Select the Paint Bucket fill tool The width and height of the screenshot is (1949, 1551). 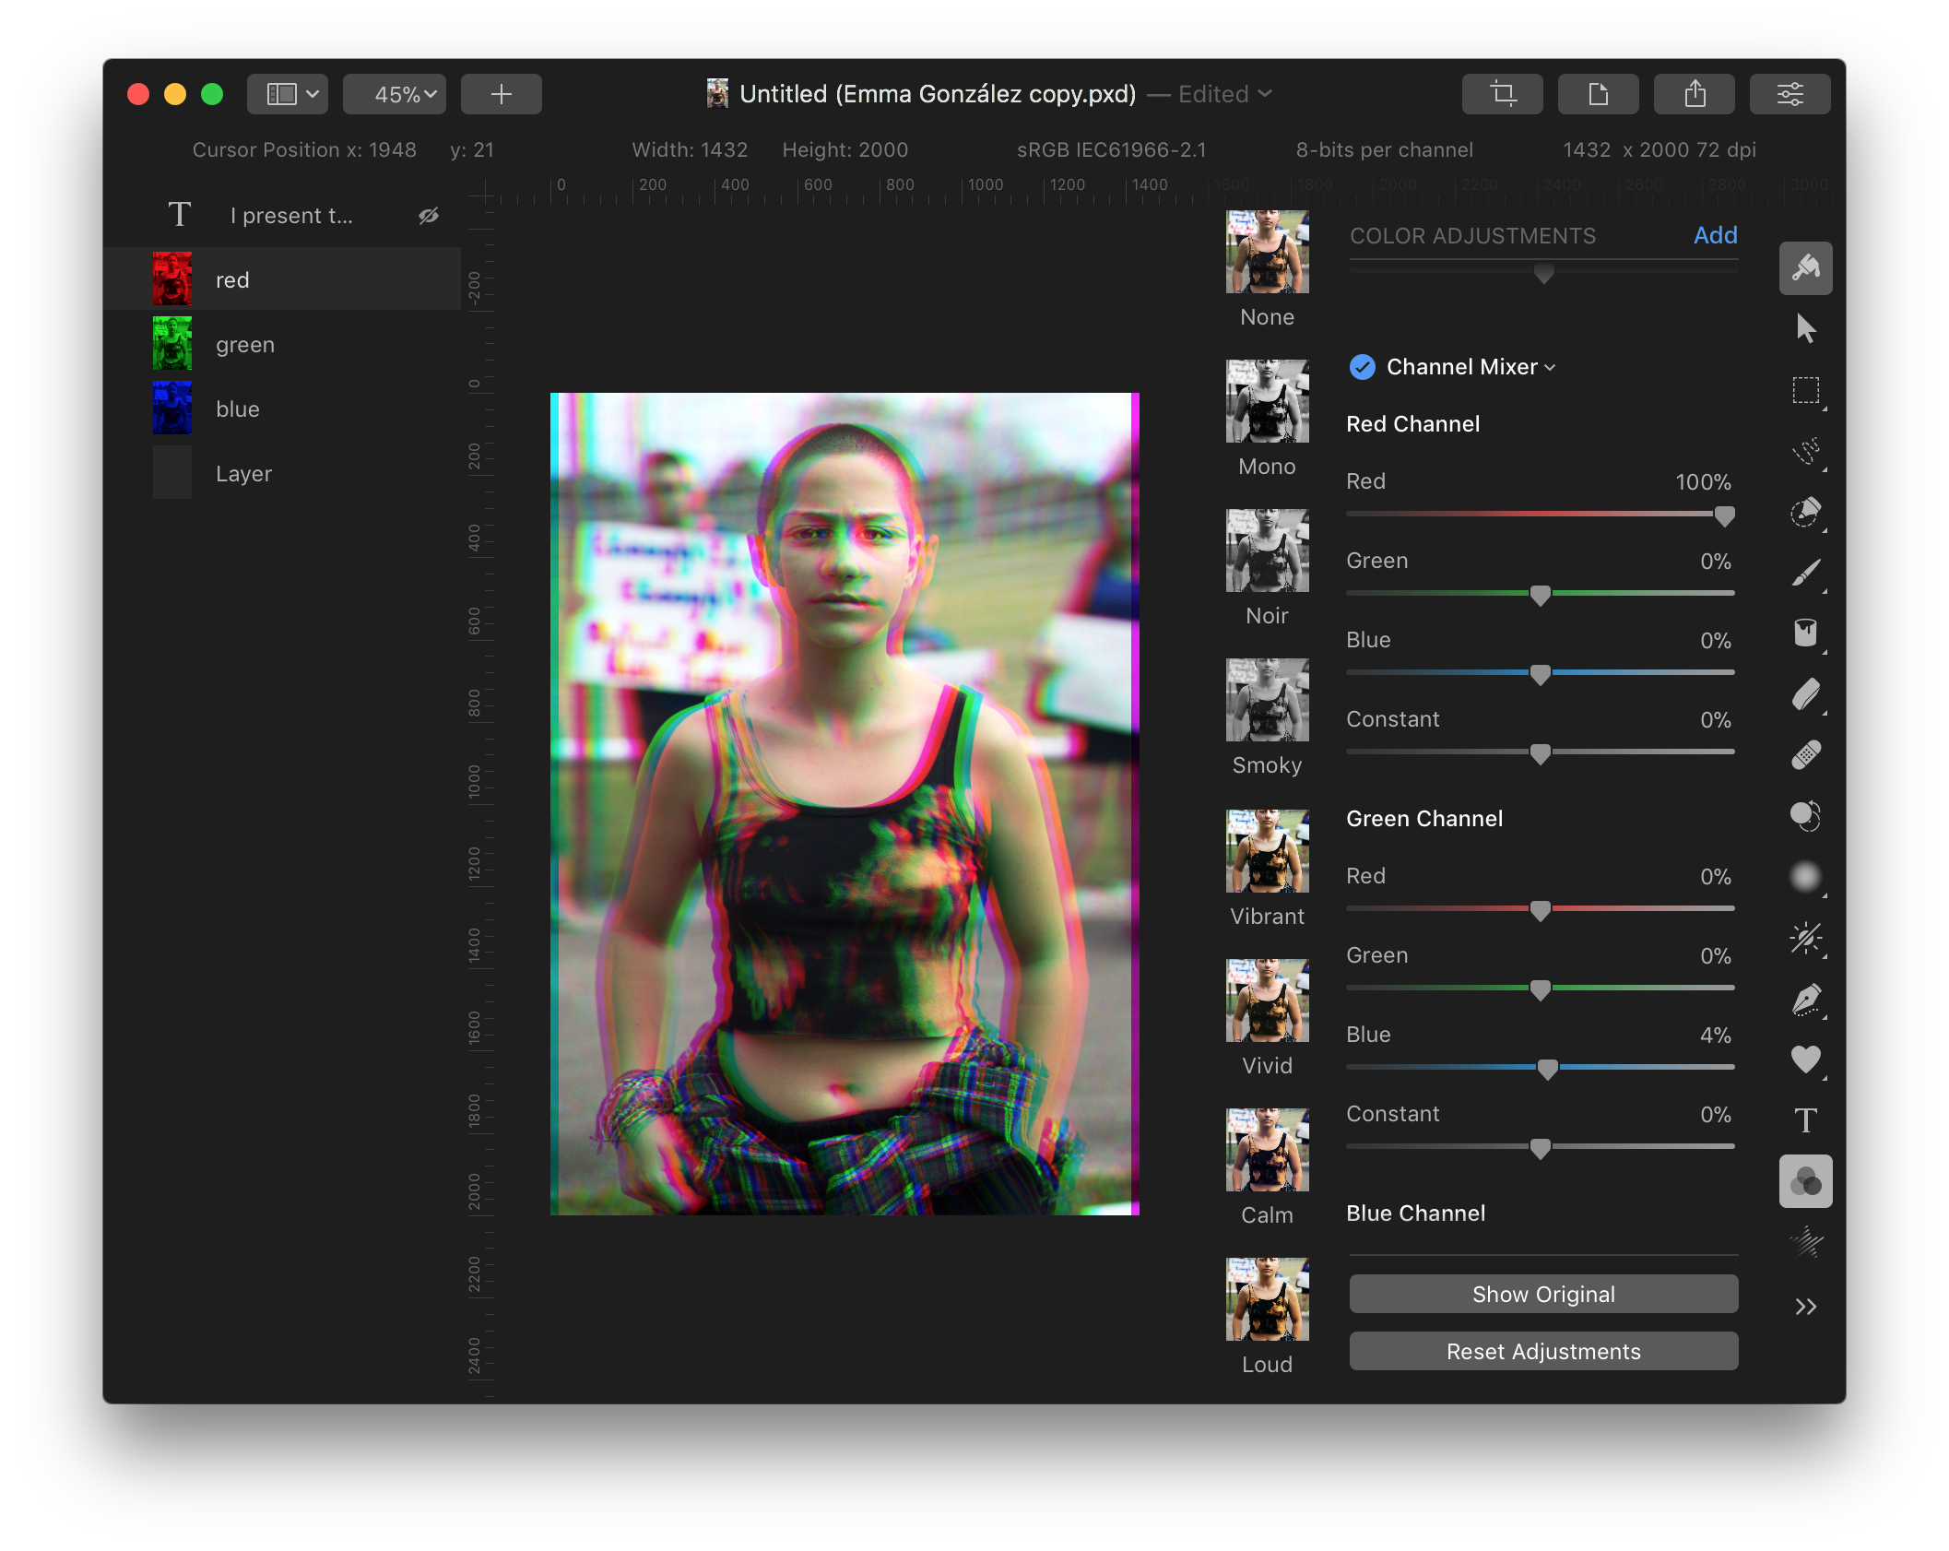pos(1805,633)
